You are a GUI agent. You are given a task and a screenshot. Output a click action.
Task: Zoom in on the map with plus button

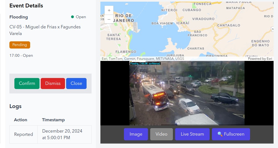click(109, 10)
